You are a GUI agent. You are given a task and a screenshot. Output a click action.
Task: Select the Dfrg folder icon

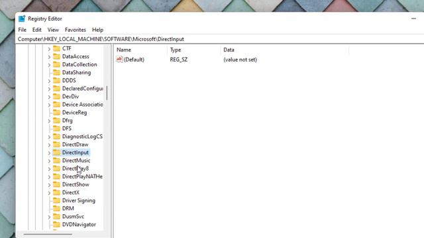pyautogui.click(x=56, y=120)
